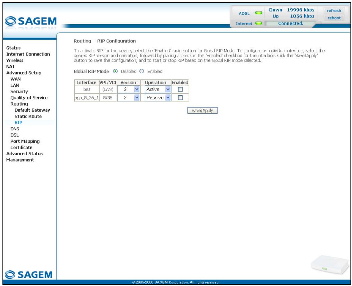Open the Advanced Status menu
Image resolution: width=352 pixels, height=286 pixels.
coord(25,154)
